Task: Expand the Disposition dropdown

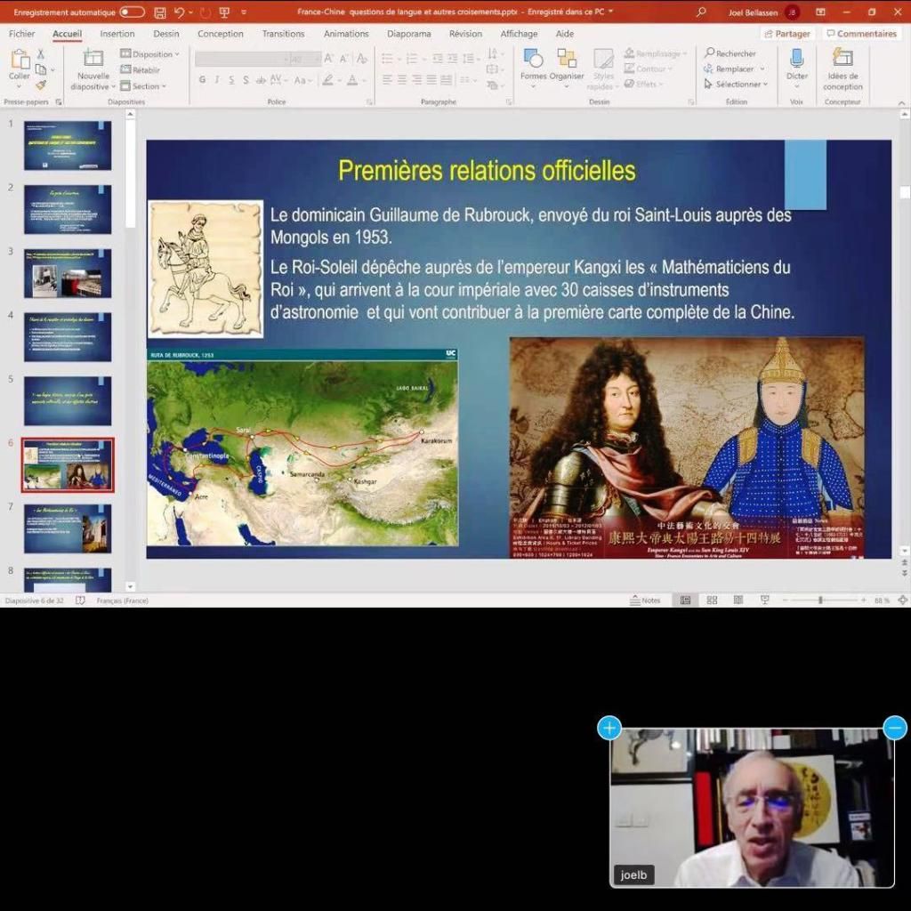Action: pos(150,54)
